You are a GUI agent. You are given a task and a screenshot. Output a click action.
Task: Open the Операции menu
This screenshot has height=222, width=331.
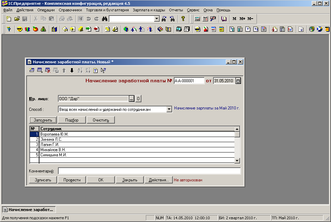pos(46,10)
